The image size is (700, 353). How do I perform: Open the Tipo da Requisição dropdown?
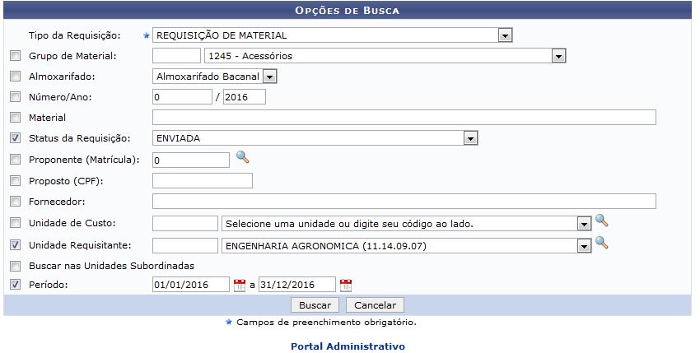[505, 35]
